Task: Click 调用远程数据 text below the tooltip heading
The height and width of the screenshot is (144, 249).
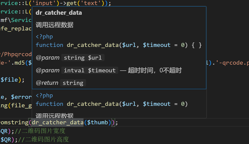Action: tap(54, 25)
